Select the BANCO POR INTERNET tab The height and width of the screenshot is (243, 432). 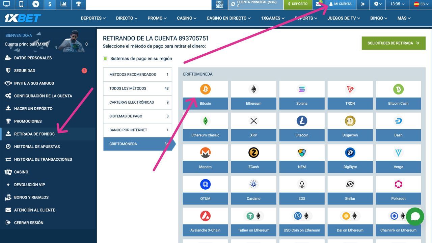tap(137, 130)
